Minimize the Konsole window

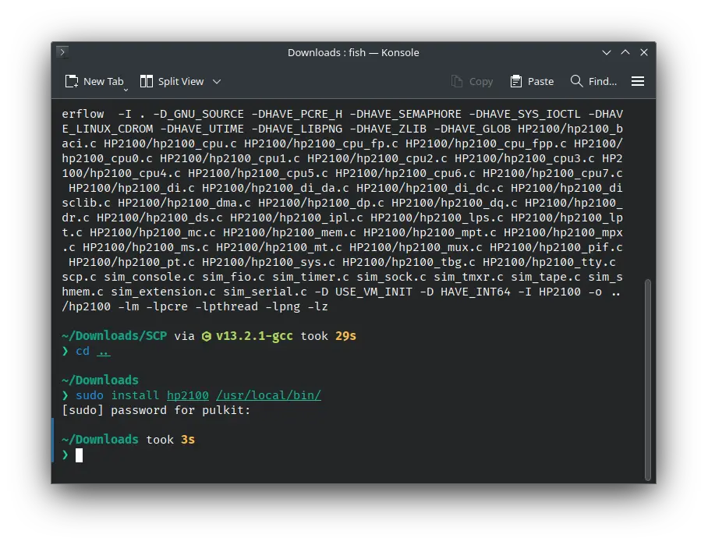click(x=607, y=52)
